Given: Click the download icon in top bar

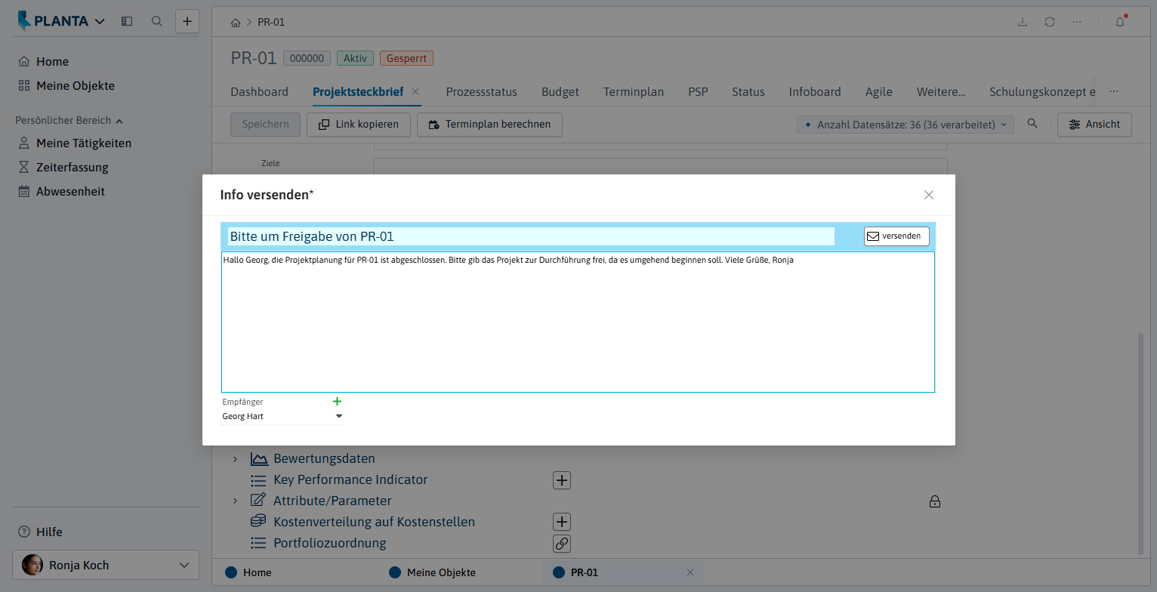Looking at the screenshot, I should 1023,22.
